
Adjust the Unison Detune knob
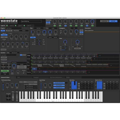(x=16, y=37)
